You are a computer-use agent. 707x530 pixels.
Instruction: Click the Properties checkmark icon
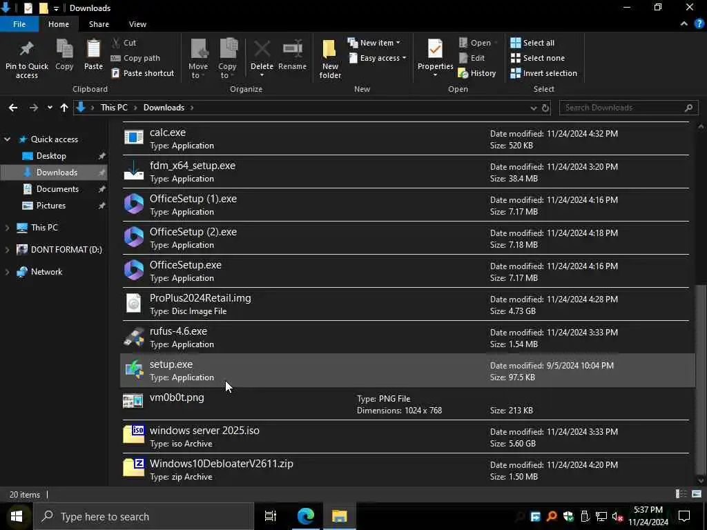click(x=435, y=49)
